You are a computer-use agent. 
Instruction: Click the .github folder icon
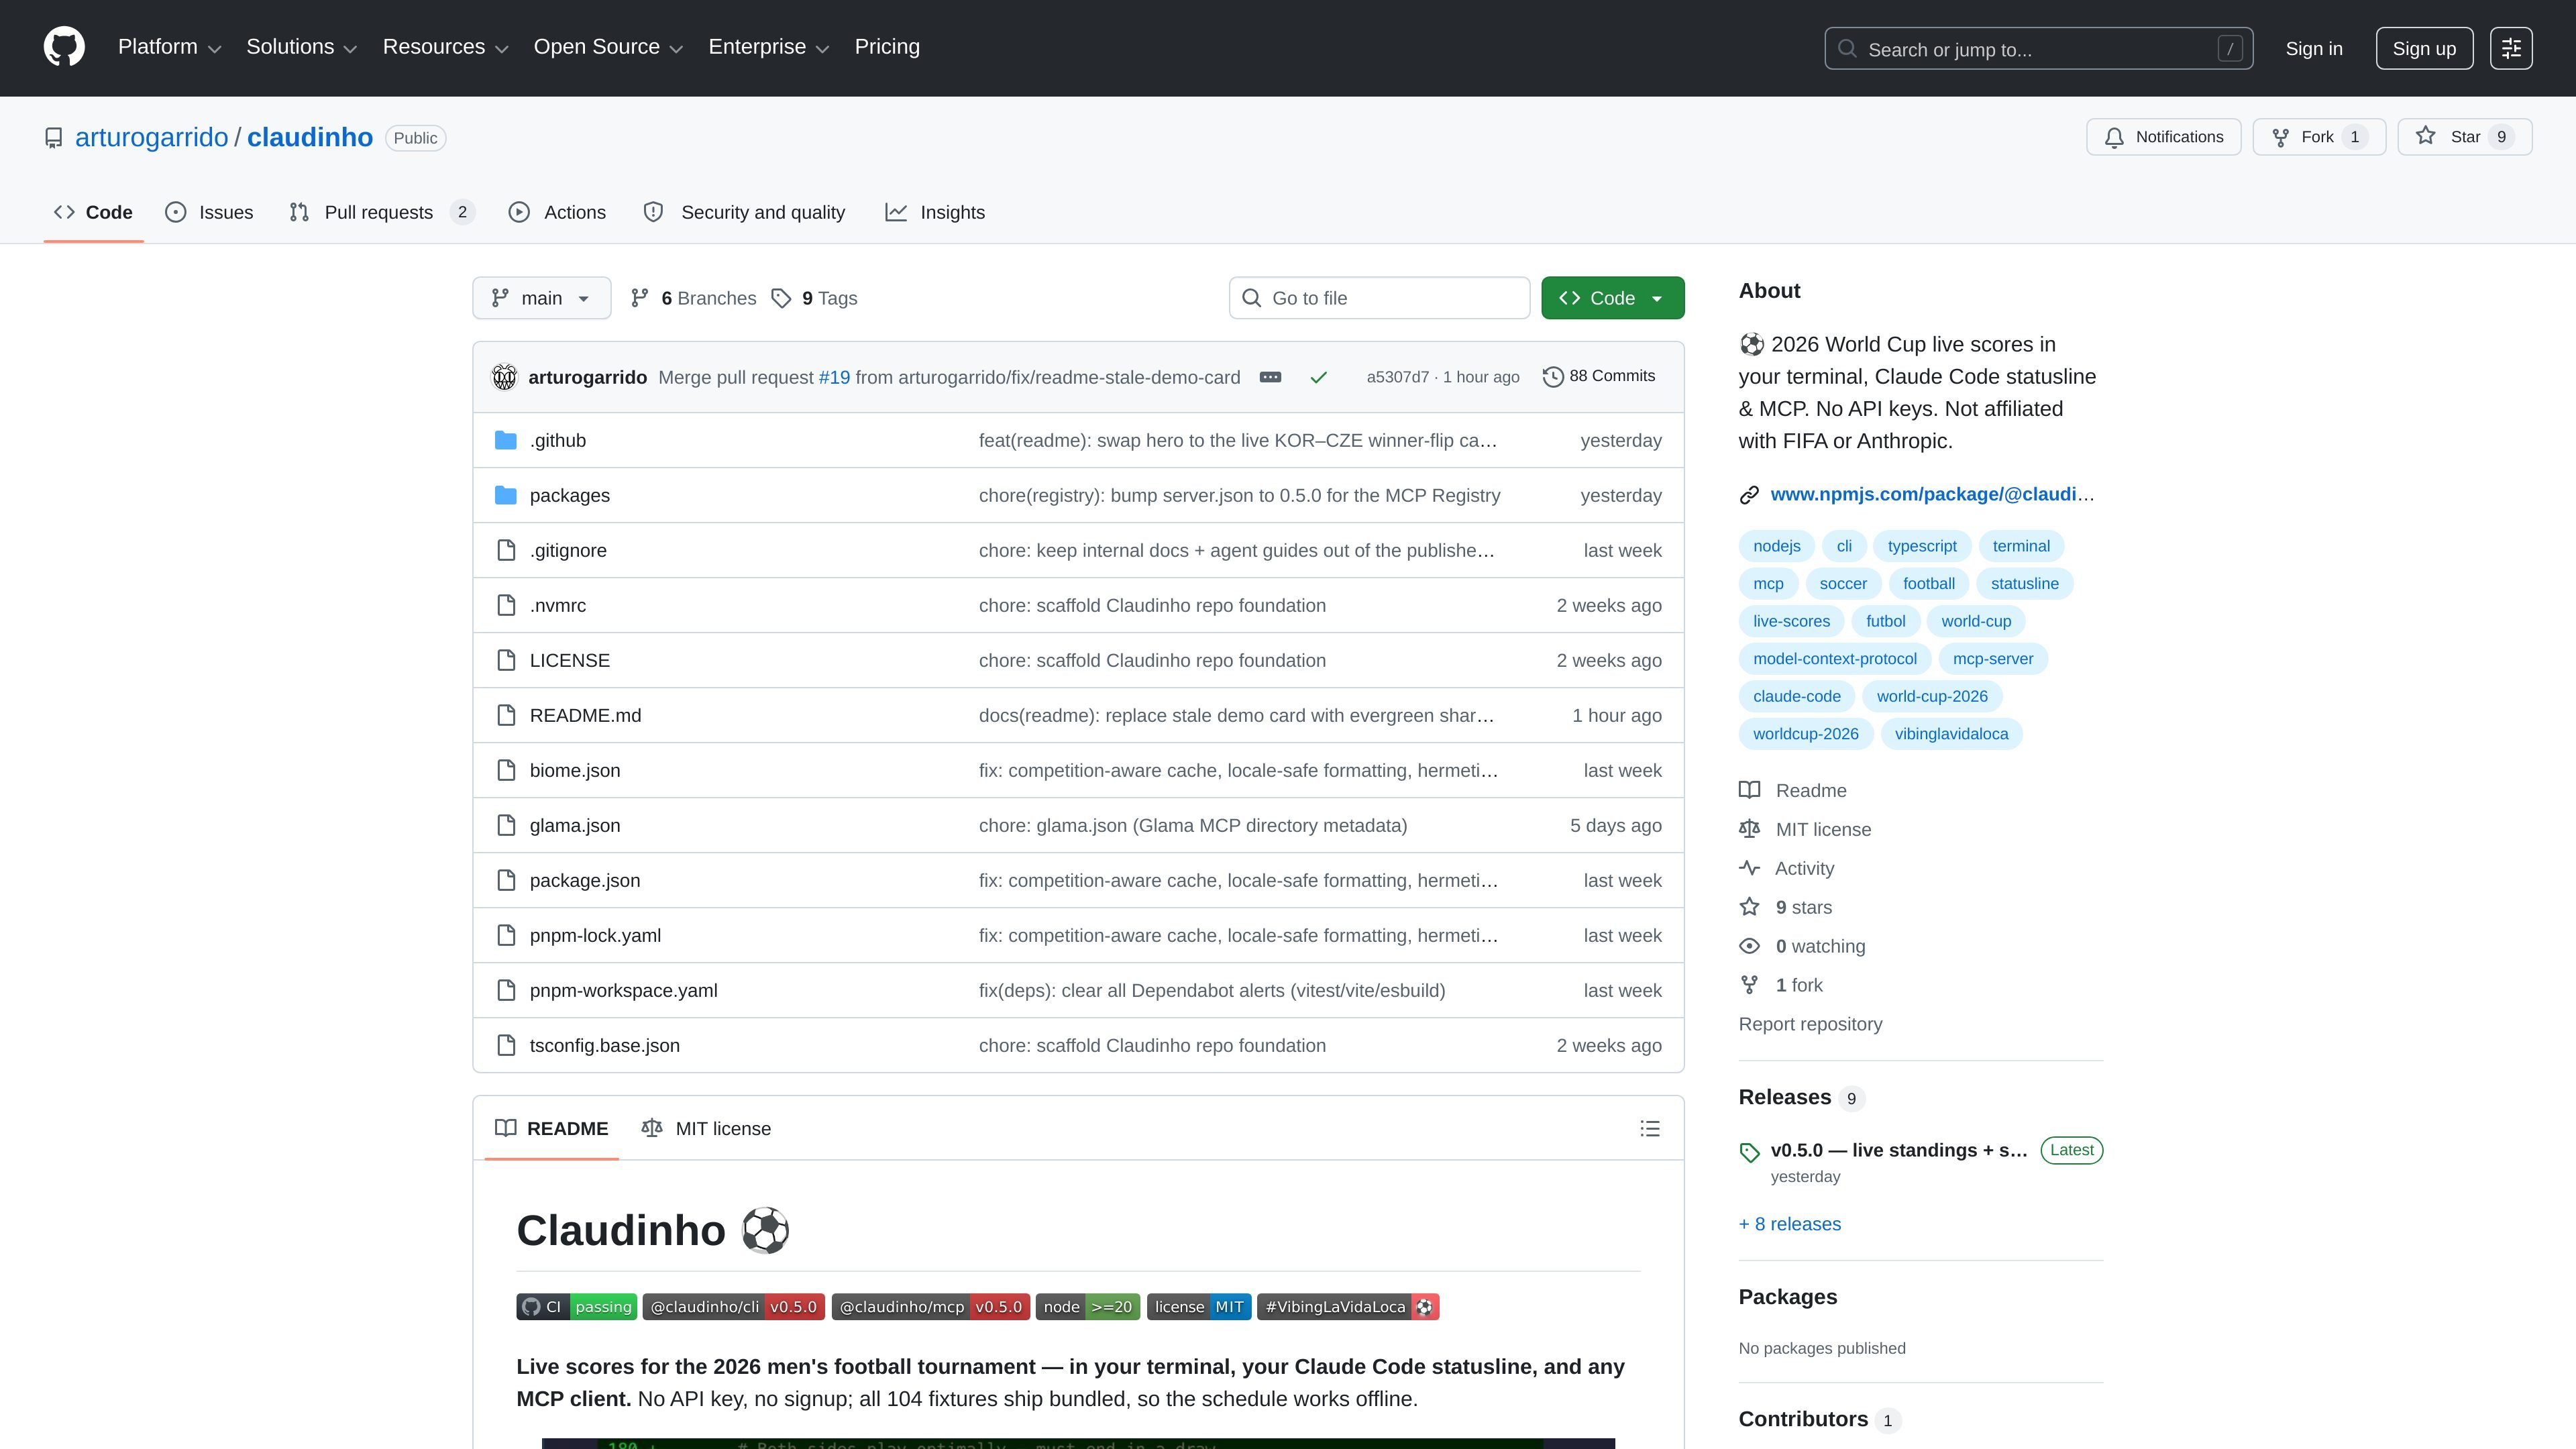(506, 441)
